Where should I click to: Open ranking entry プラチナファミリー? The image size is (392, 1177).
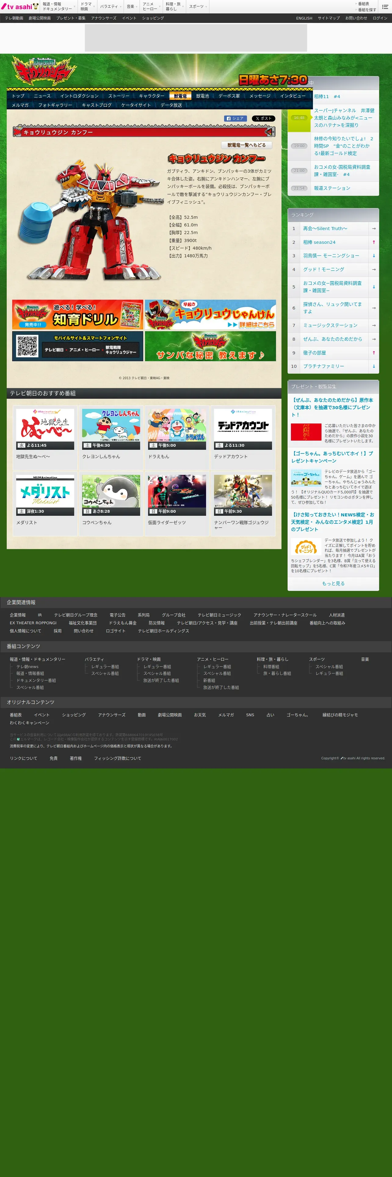click(x=324, y=366)
